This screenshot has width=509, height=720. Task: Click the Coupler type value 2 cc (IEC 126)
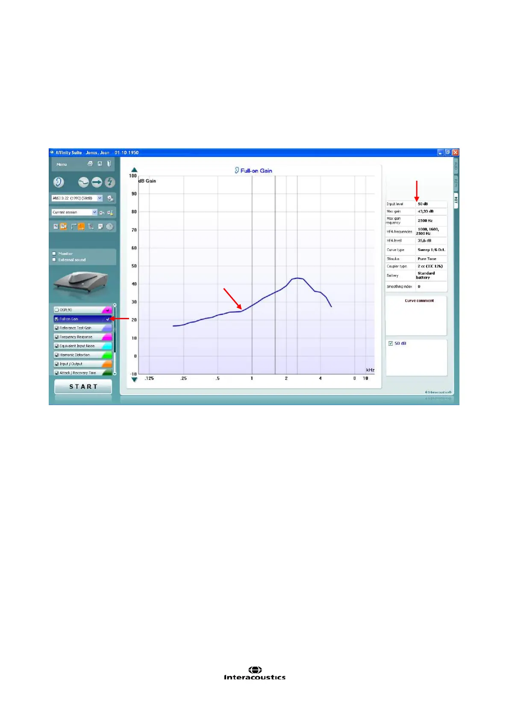tap(431, 266)
